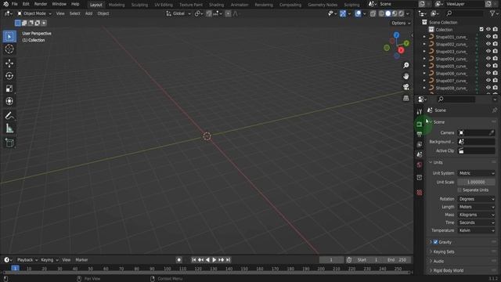The height and width of the screenshot is (282, 501).
Task: Select the Transform tool
Action: (x=9, y=101)
